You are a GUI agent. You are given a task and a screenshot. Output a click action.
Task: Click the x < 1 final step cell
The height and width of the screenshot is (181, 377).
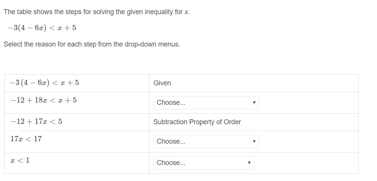tap(77, 163)
